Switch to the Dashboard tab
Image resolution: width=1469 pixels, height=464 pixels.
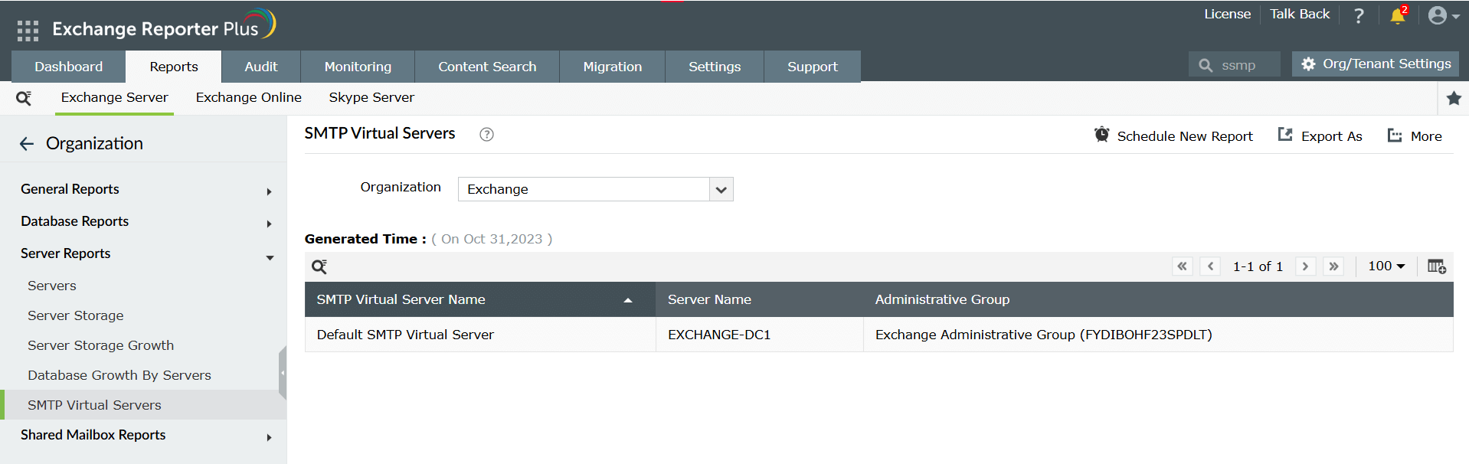pyautogui.click(x=69, y=67)
